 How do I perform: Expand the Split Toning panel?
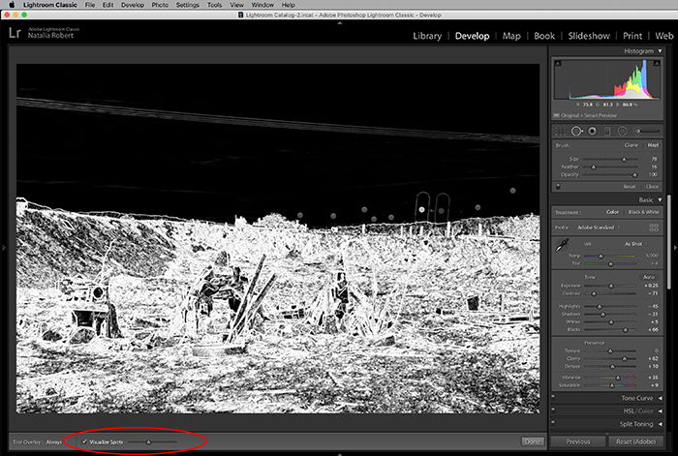tap(660, 423)
